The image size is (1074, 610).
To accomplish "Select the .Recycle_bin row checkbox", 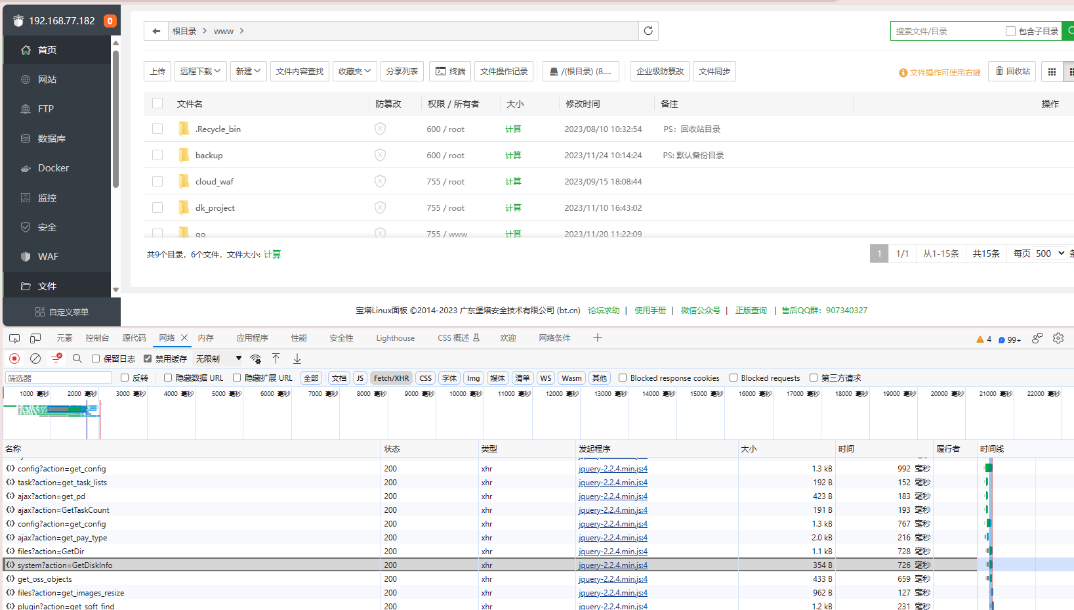I will 157,129.
